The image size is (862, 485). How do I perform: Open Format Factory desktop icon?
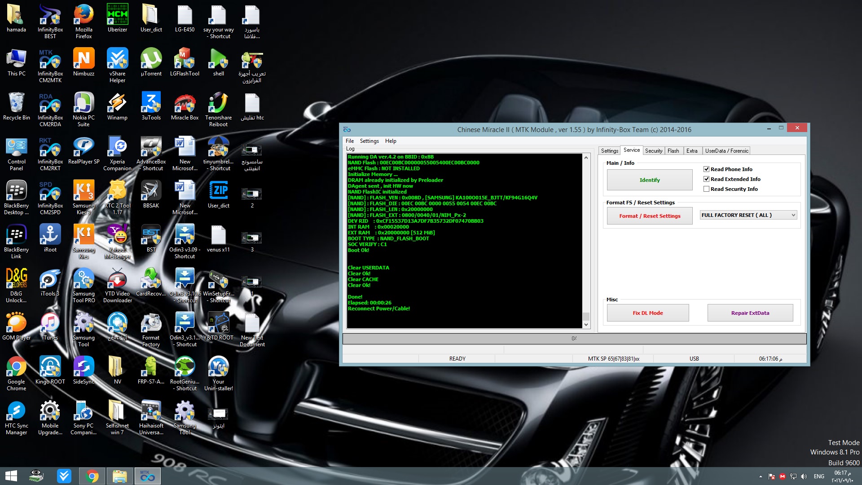pos(151,329)
